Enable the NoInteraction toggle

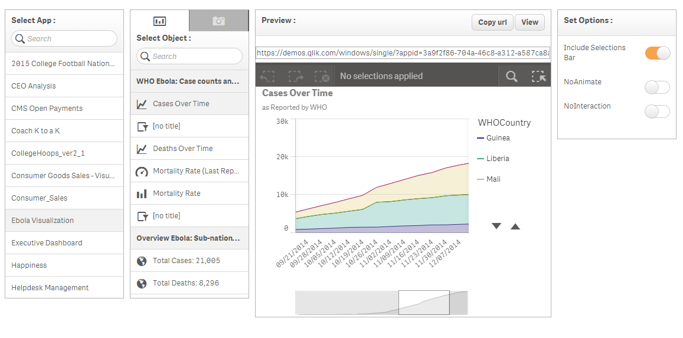tap(657, 111)
